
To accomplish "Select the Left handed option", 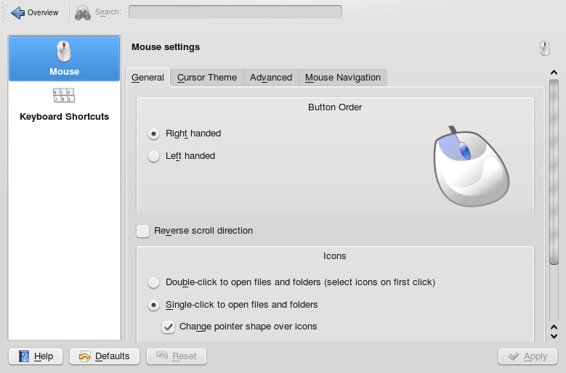I will click(153, 156).
